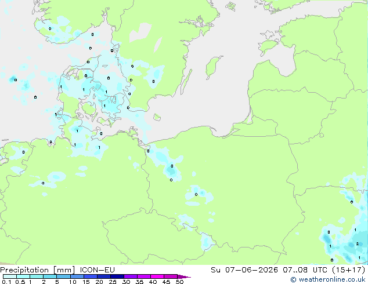Click the 20–25 mm legend swatch
Image resolution: width=368 pixels, height=284 pixels.
pos(103,276)
